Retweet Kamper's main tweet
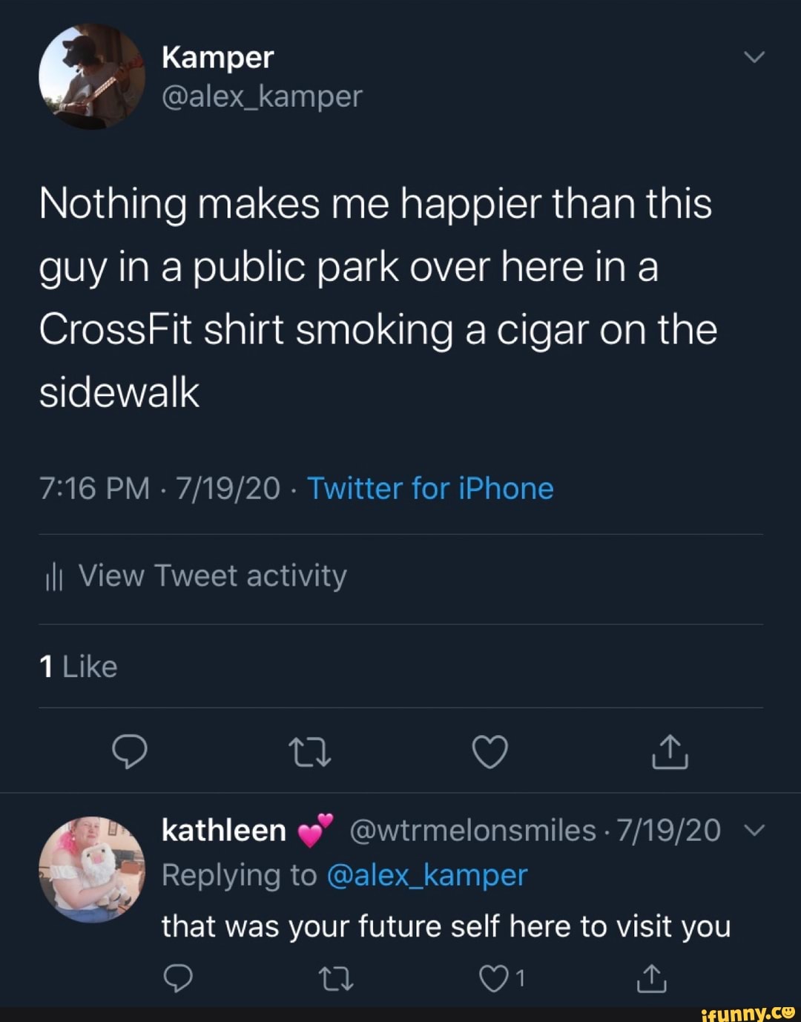Image resolution: width=801 pixels, height=1022 pixels. 309,752
